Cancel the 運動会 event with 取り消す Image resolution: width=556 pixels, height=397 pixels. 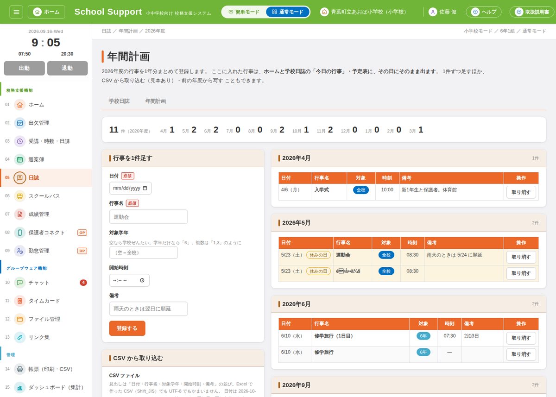[521, 257]
